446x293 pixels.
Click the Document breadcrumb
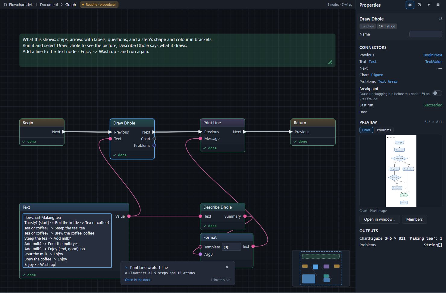(49, 5)
